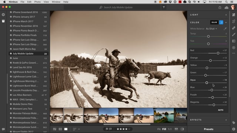Toggle B&W conversion button
This screenshot has width=237, height=133.
click(x=214, y=22)
